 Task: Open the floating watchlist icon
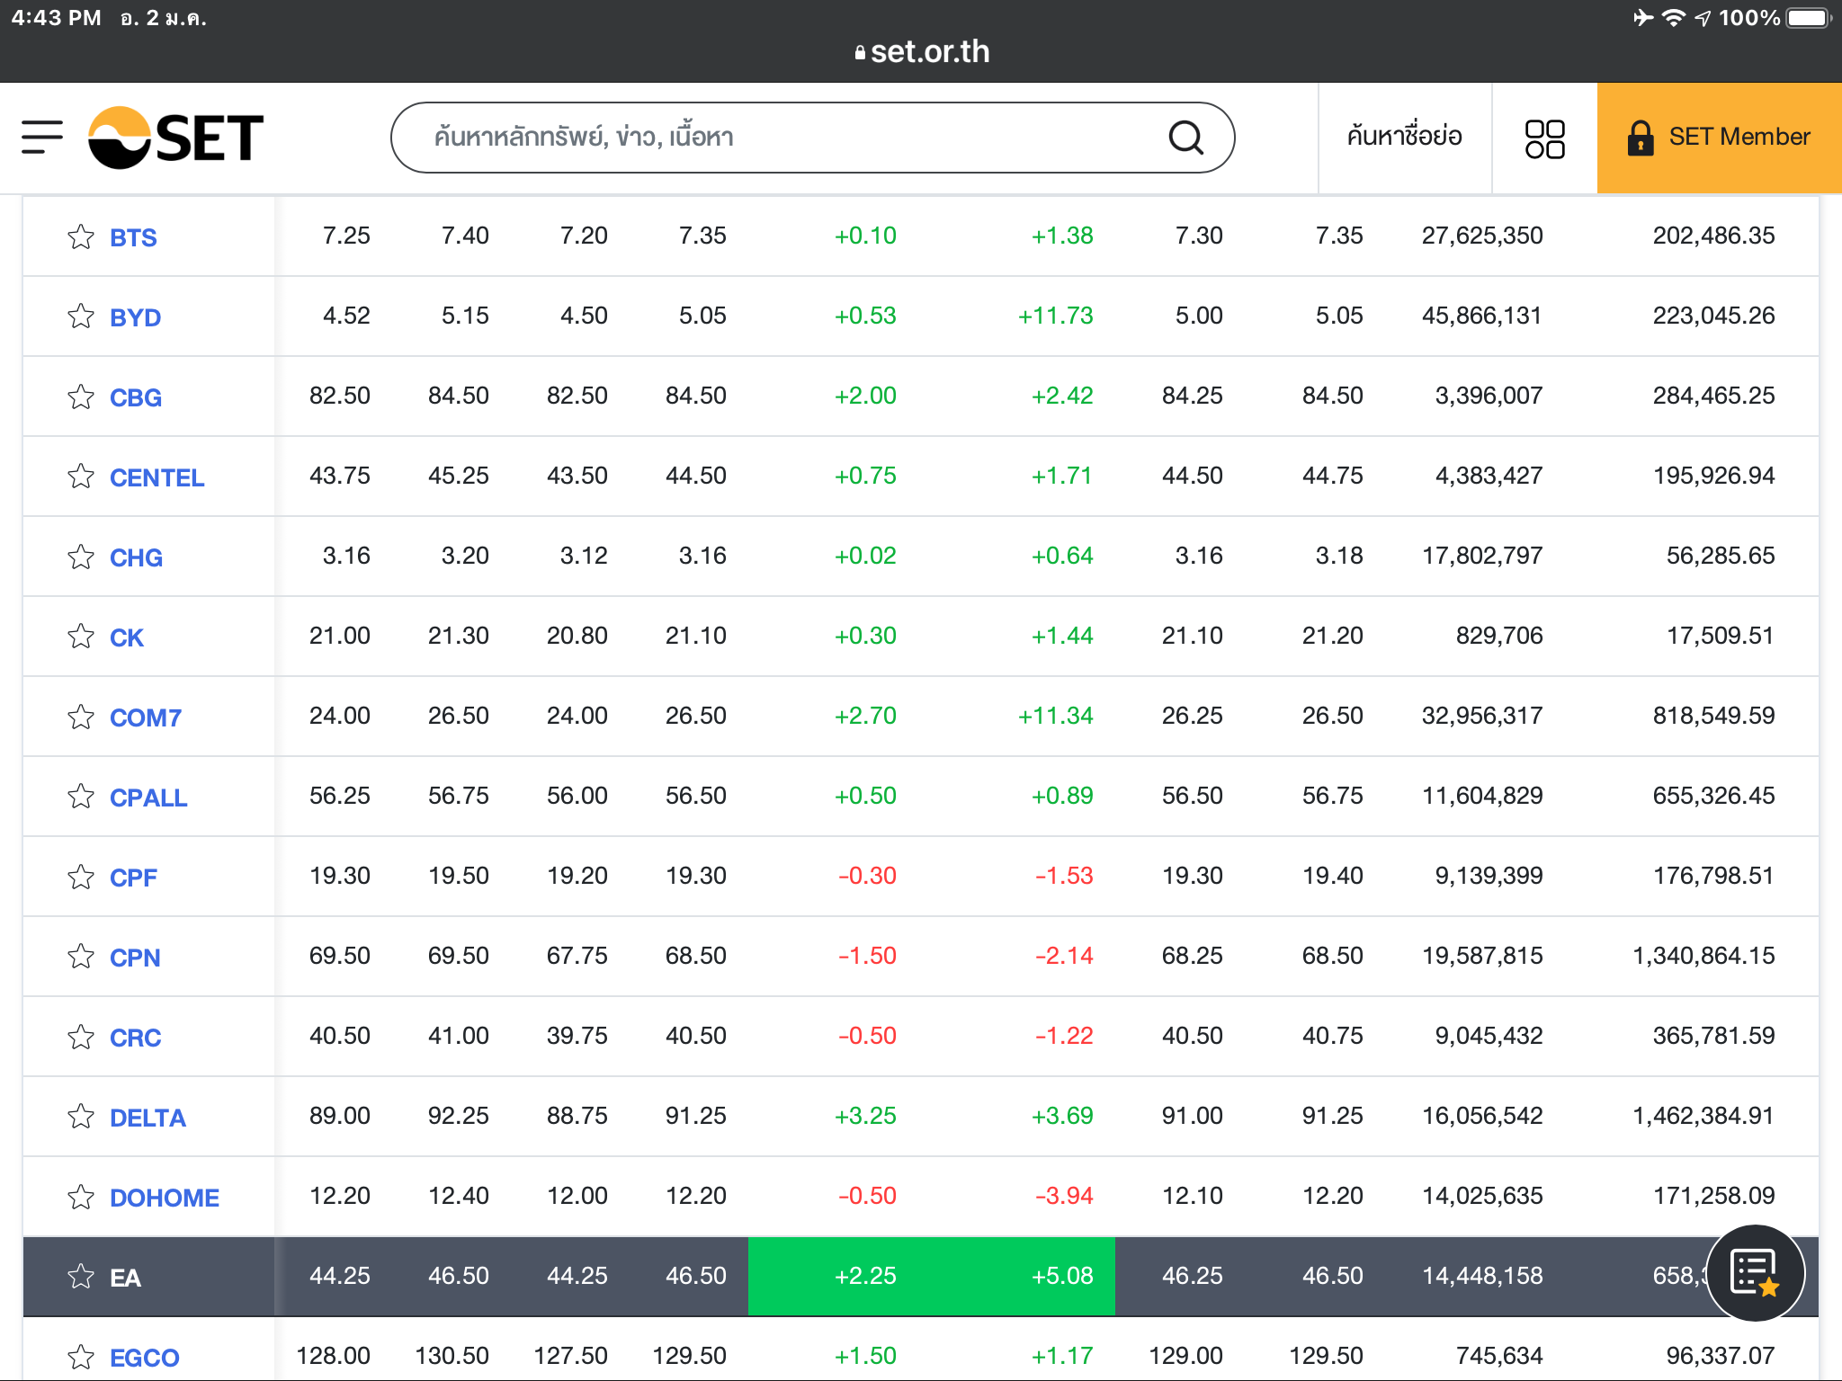point(1755,1272)
